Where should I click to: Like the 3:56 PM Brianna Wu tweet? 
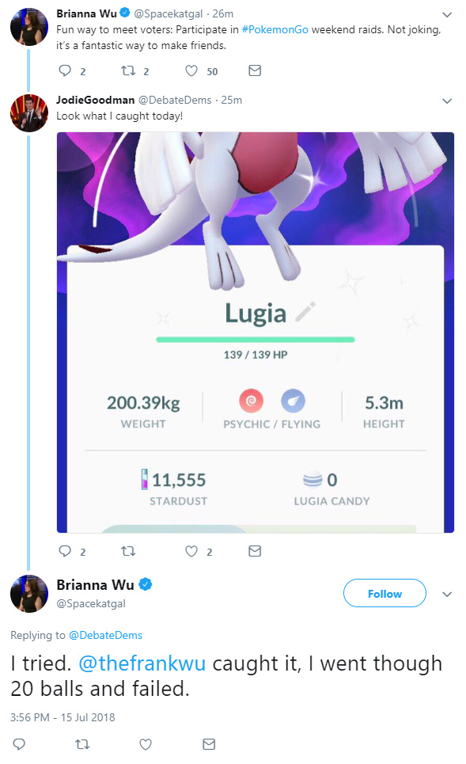146,744
